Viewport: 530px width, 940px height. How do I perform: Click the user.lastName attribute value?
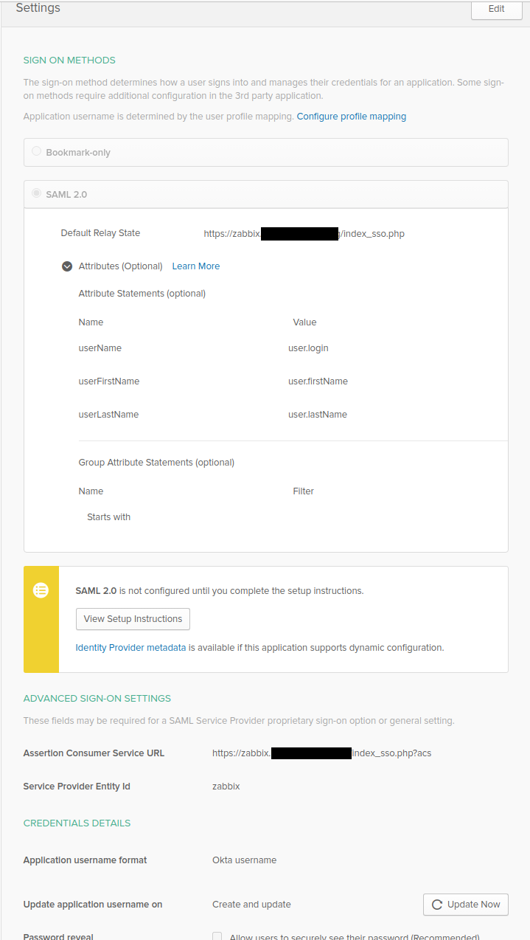coord(317,415)
